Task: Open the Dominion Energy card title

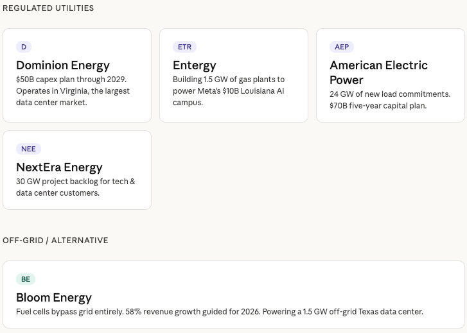Action: [x=63, y=65]
